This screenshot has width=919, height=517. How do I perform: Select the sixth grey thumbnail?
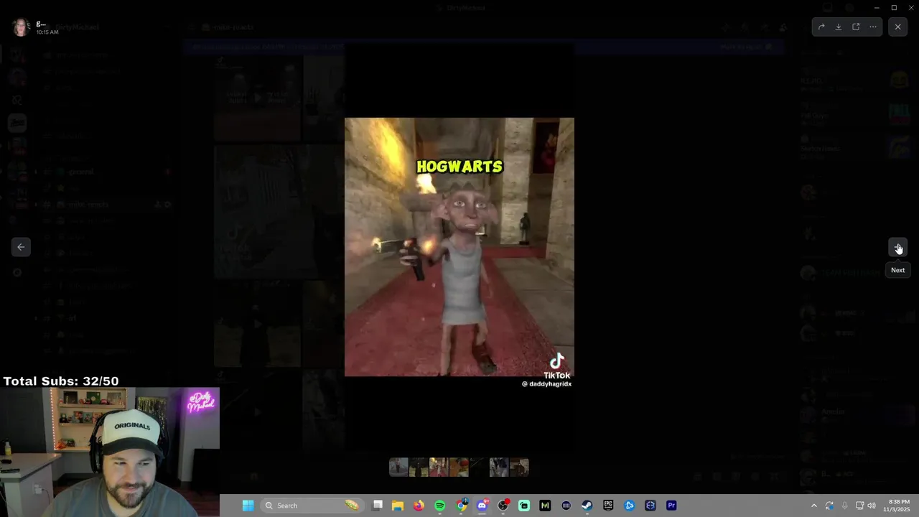point(499,467)
